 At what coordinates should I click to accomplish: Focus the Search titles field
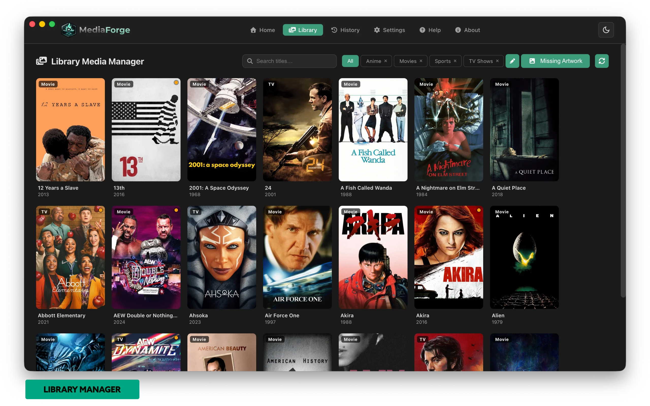[289, 61]
